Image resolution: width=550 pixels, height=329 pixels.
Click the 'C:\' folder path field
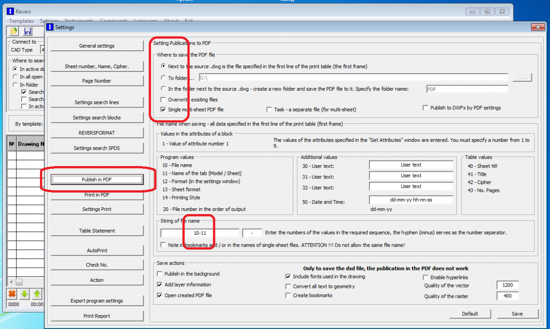[353, 78]
